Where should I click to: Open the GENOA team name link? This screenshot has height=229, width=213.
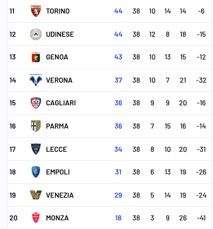coord(57,57)
